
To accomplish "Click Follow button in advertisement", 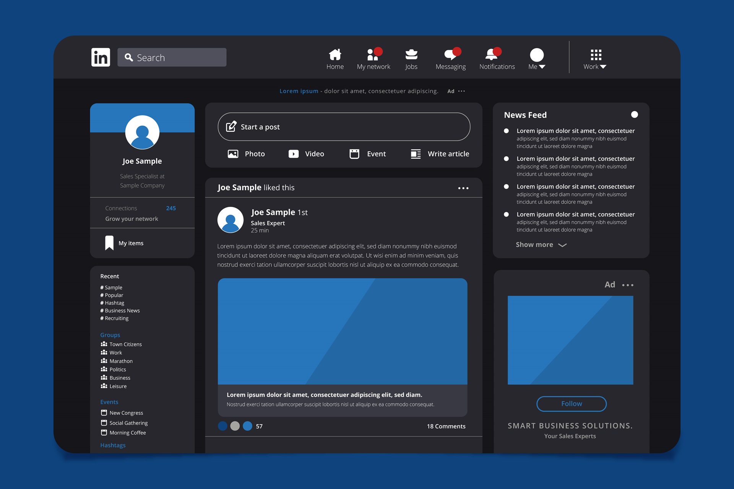I will tap(571, 404).
